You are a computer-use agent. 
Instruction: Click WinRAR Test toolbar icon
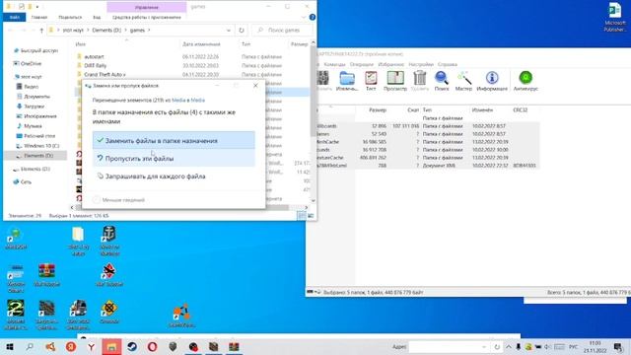click(371, 81)
